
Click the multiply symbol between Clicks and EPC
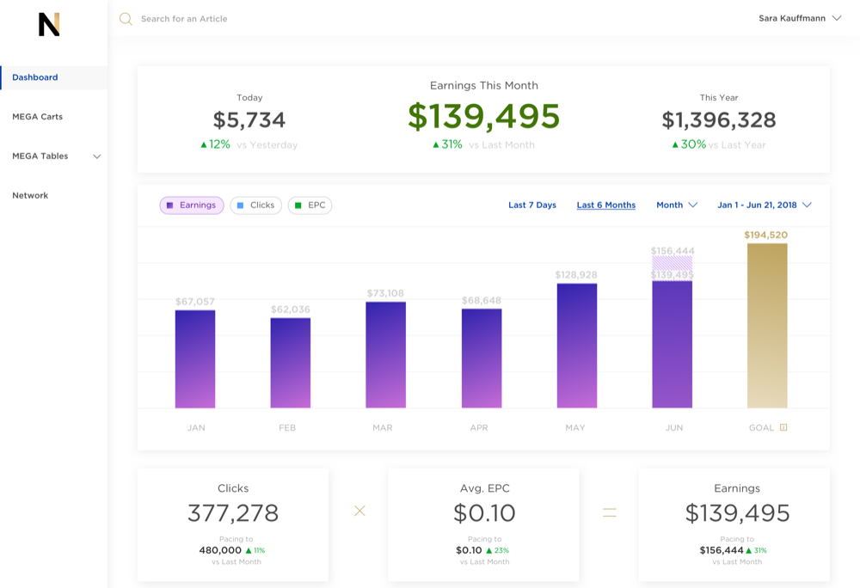point(359,511)
